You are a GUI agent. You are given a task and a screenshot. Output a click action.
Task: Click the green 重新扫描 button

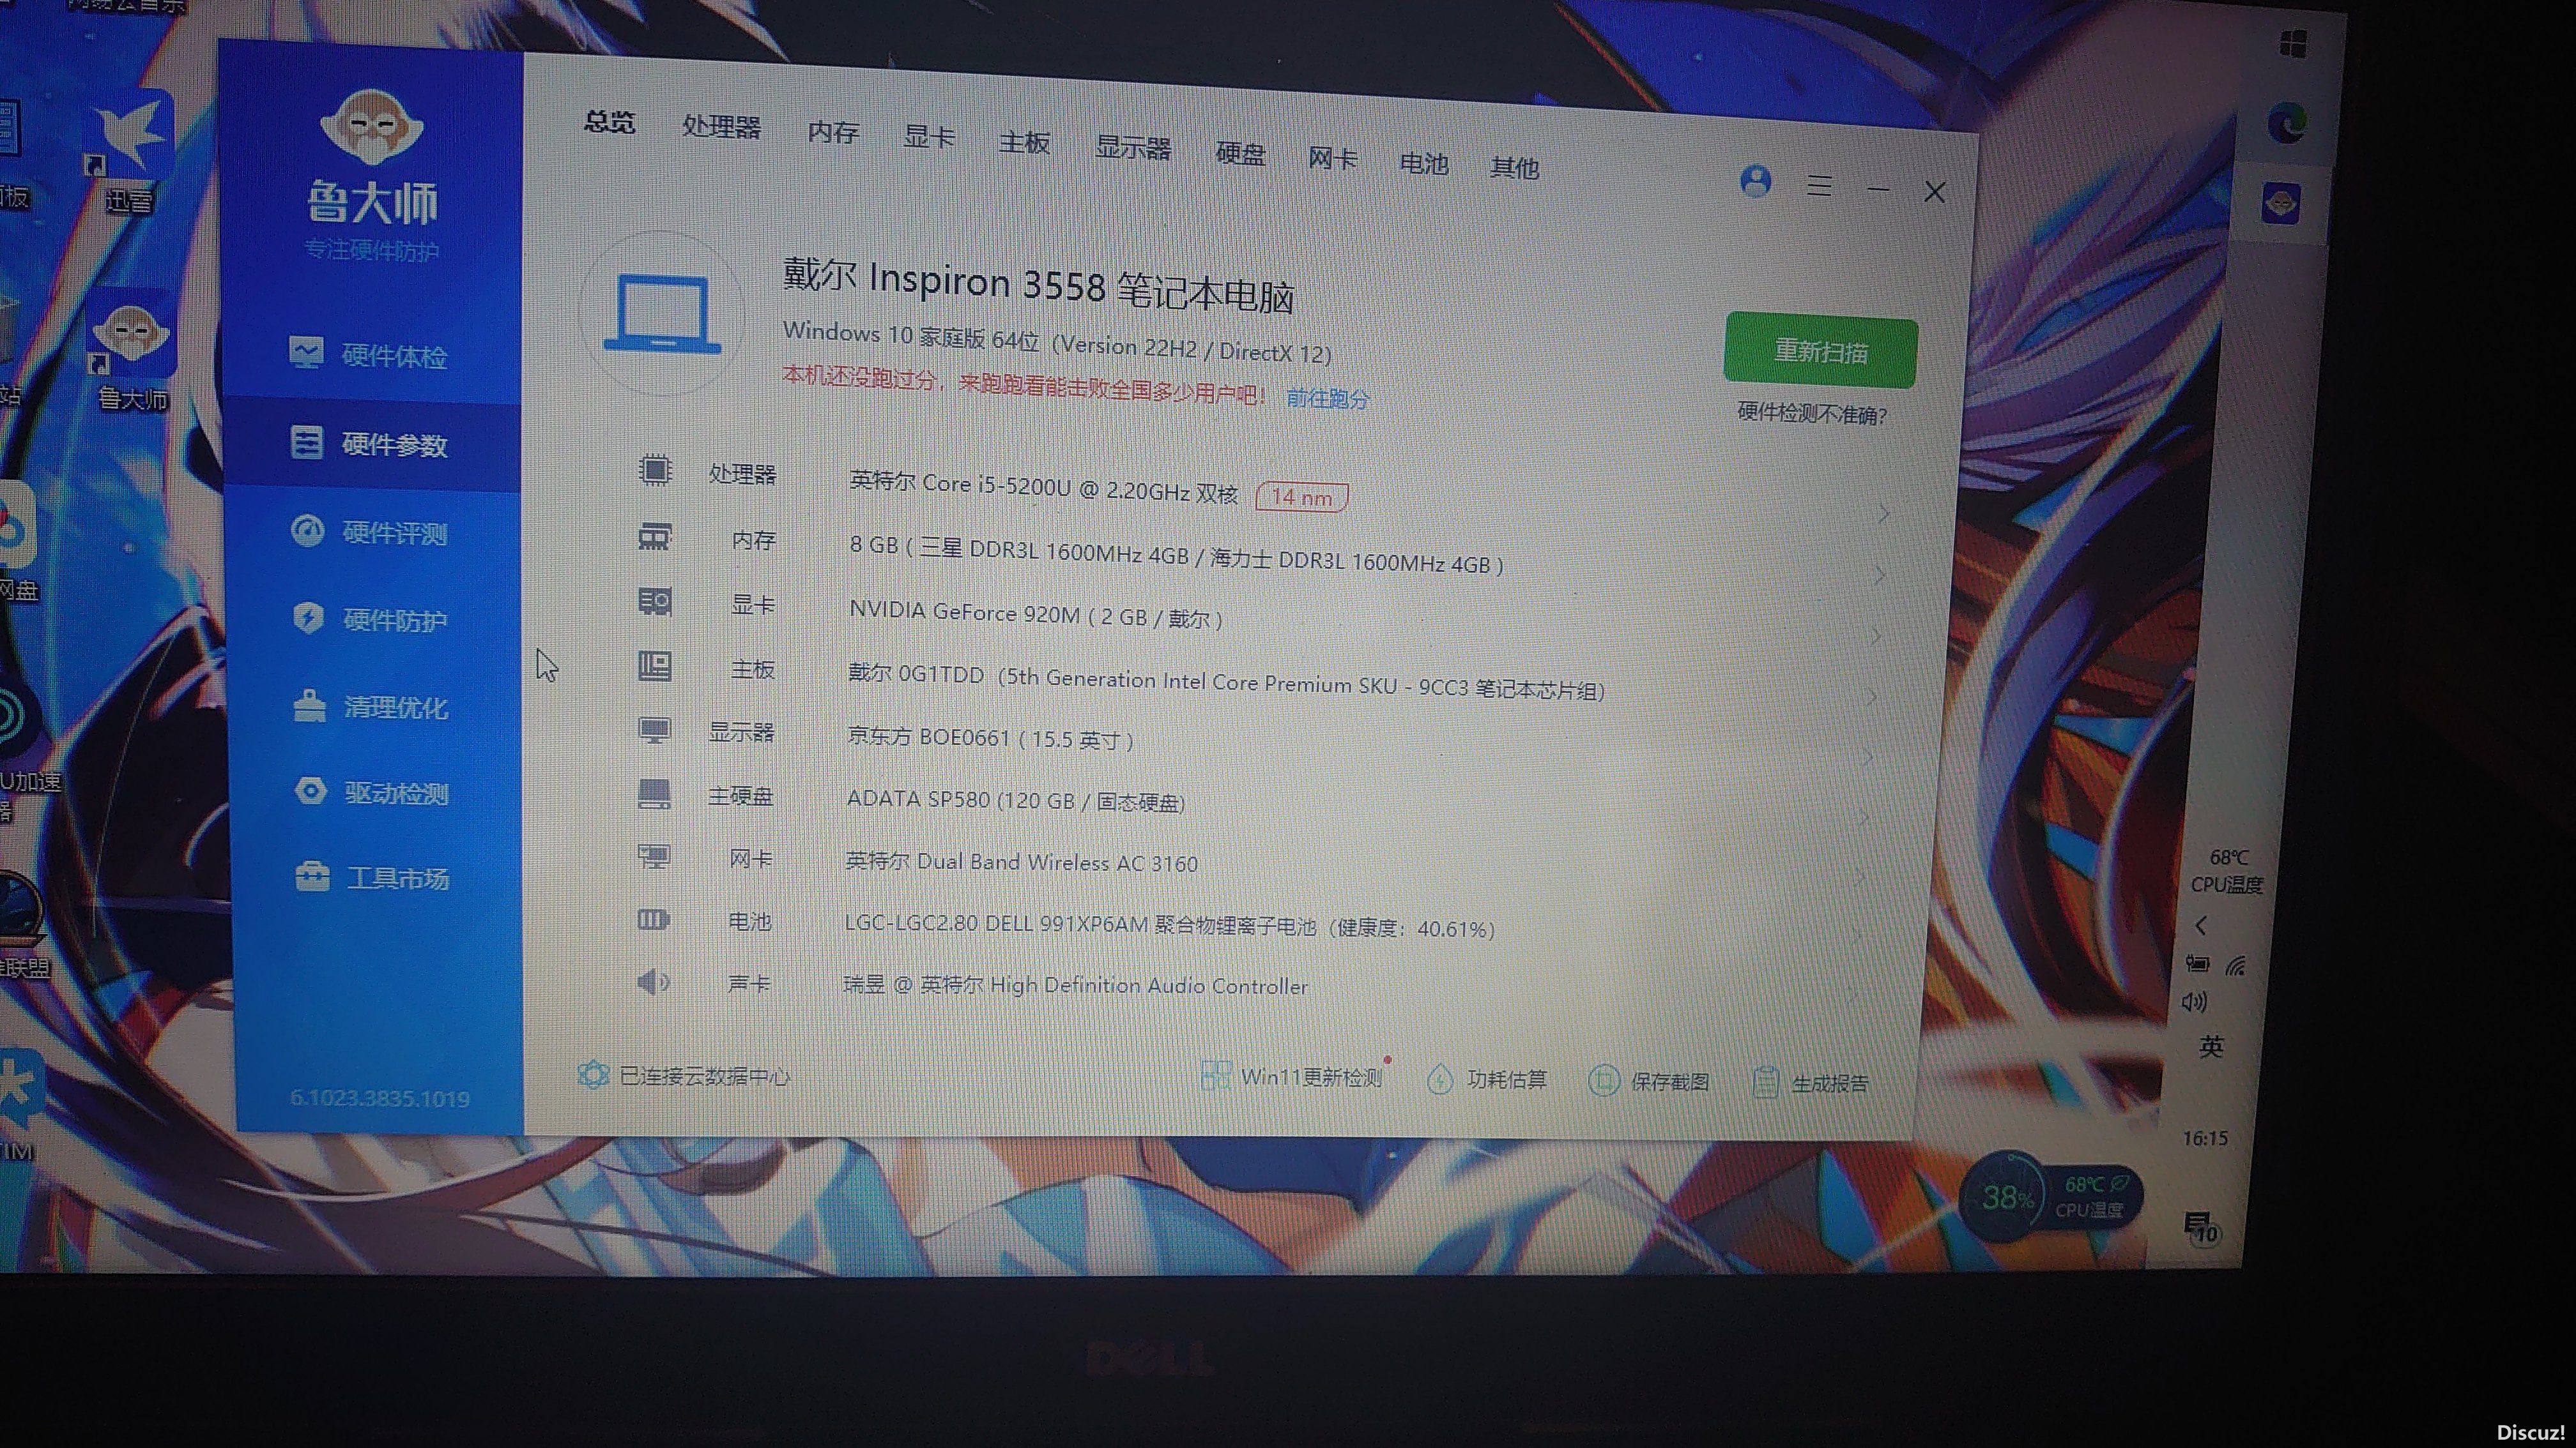(x=1820, y=351)
